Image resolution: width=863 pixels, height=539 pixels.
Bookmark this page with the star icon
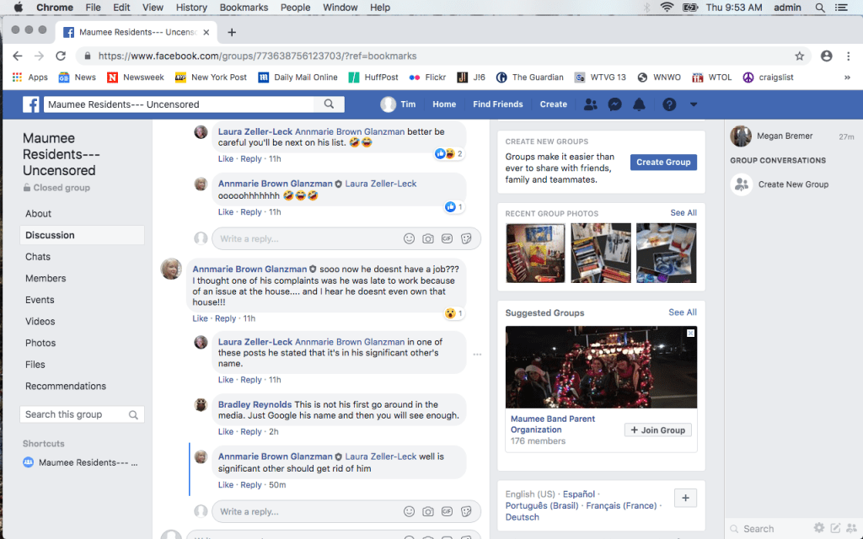799,56
